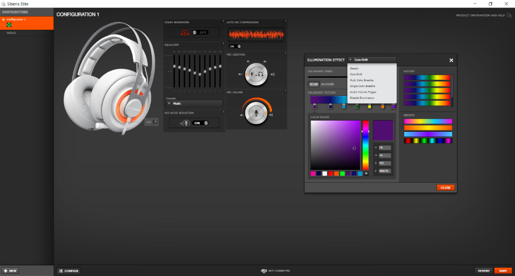Click the SAVE button

click(503, 271)
